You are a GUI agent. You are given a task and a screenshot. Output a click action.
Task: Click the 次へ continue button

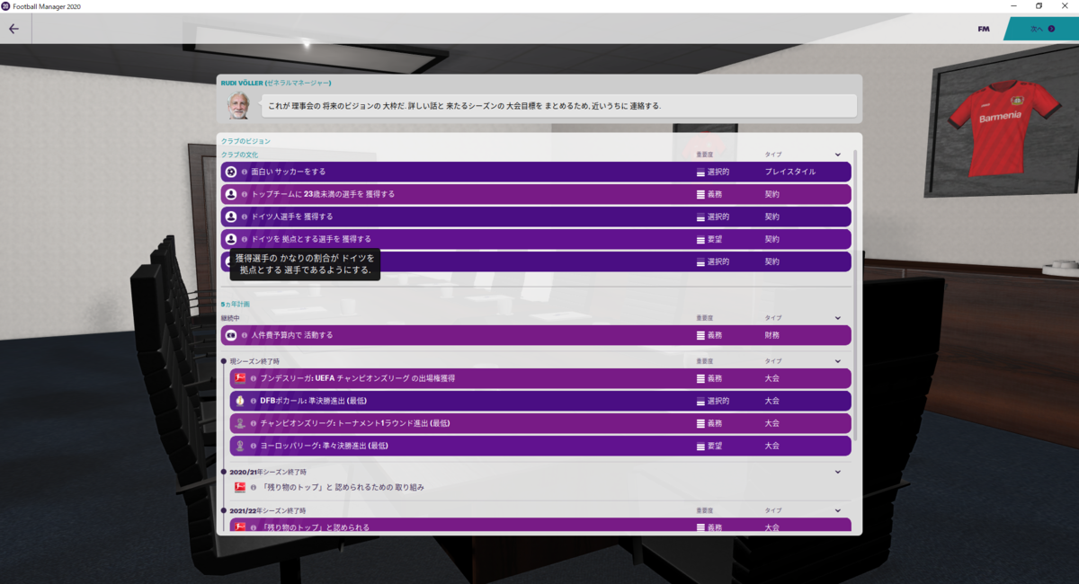(1041, 29)
